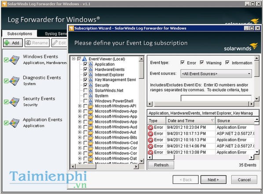Switch to the Subscriptions tab
This screenshot has height=194, width=263.
20,34
